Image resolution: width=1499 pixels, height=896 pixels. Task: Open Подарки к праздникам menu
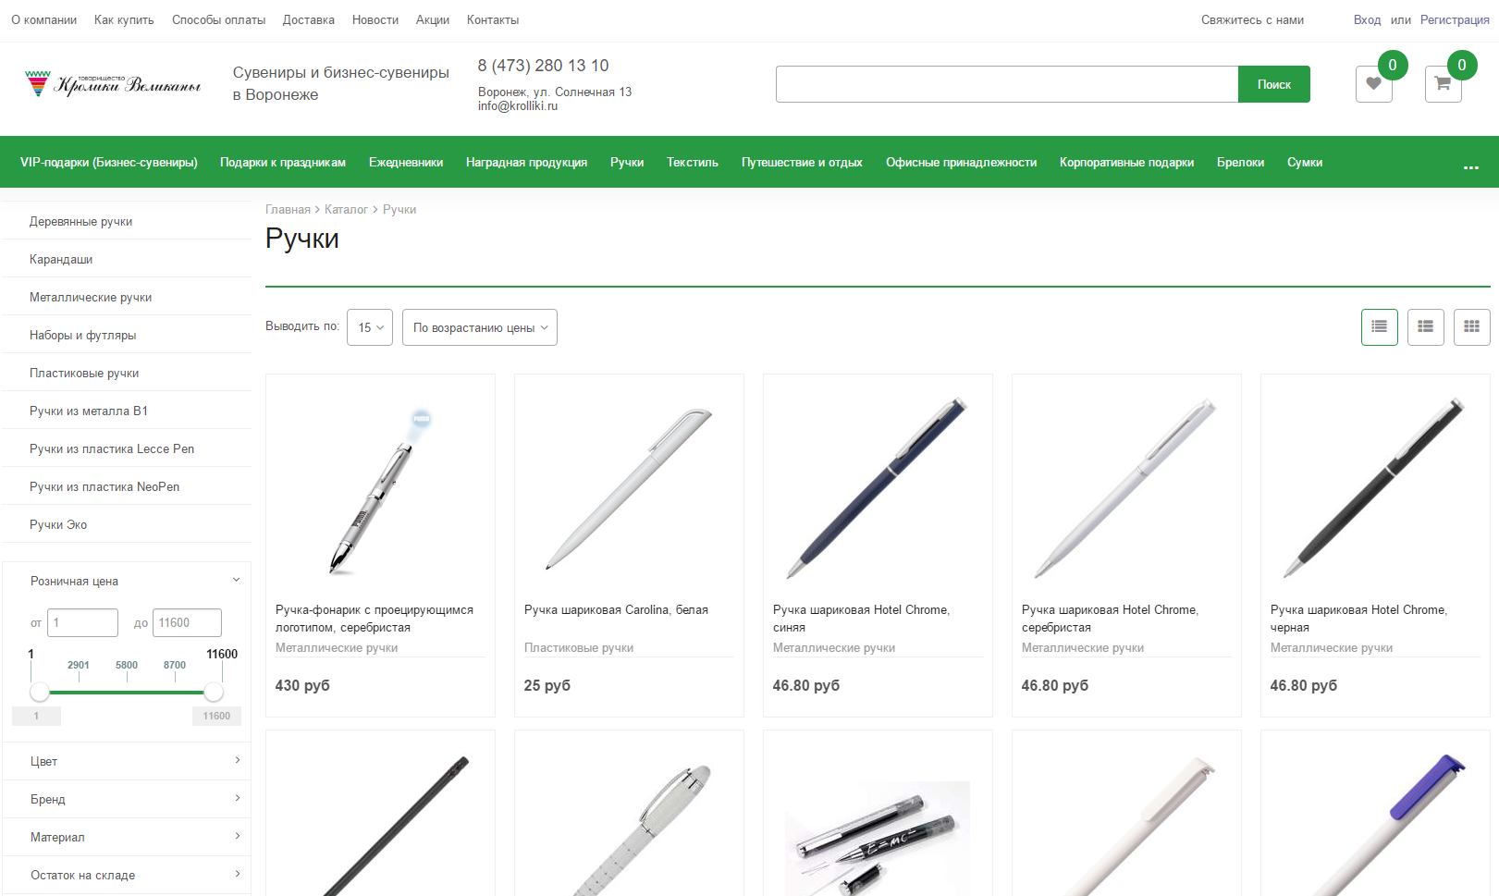(283, 162)
